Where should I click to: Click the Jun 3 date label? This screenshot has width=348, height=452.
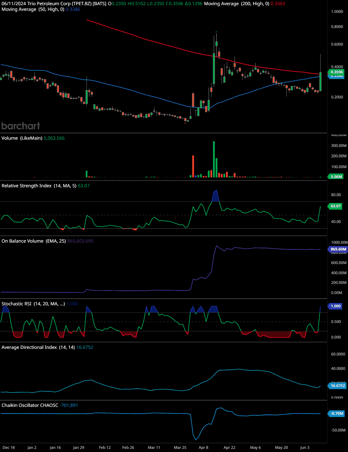304,447
